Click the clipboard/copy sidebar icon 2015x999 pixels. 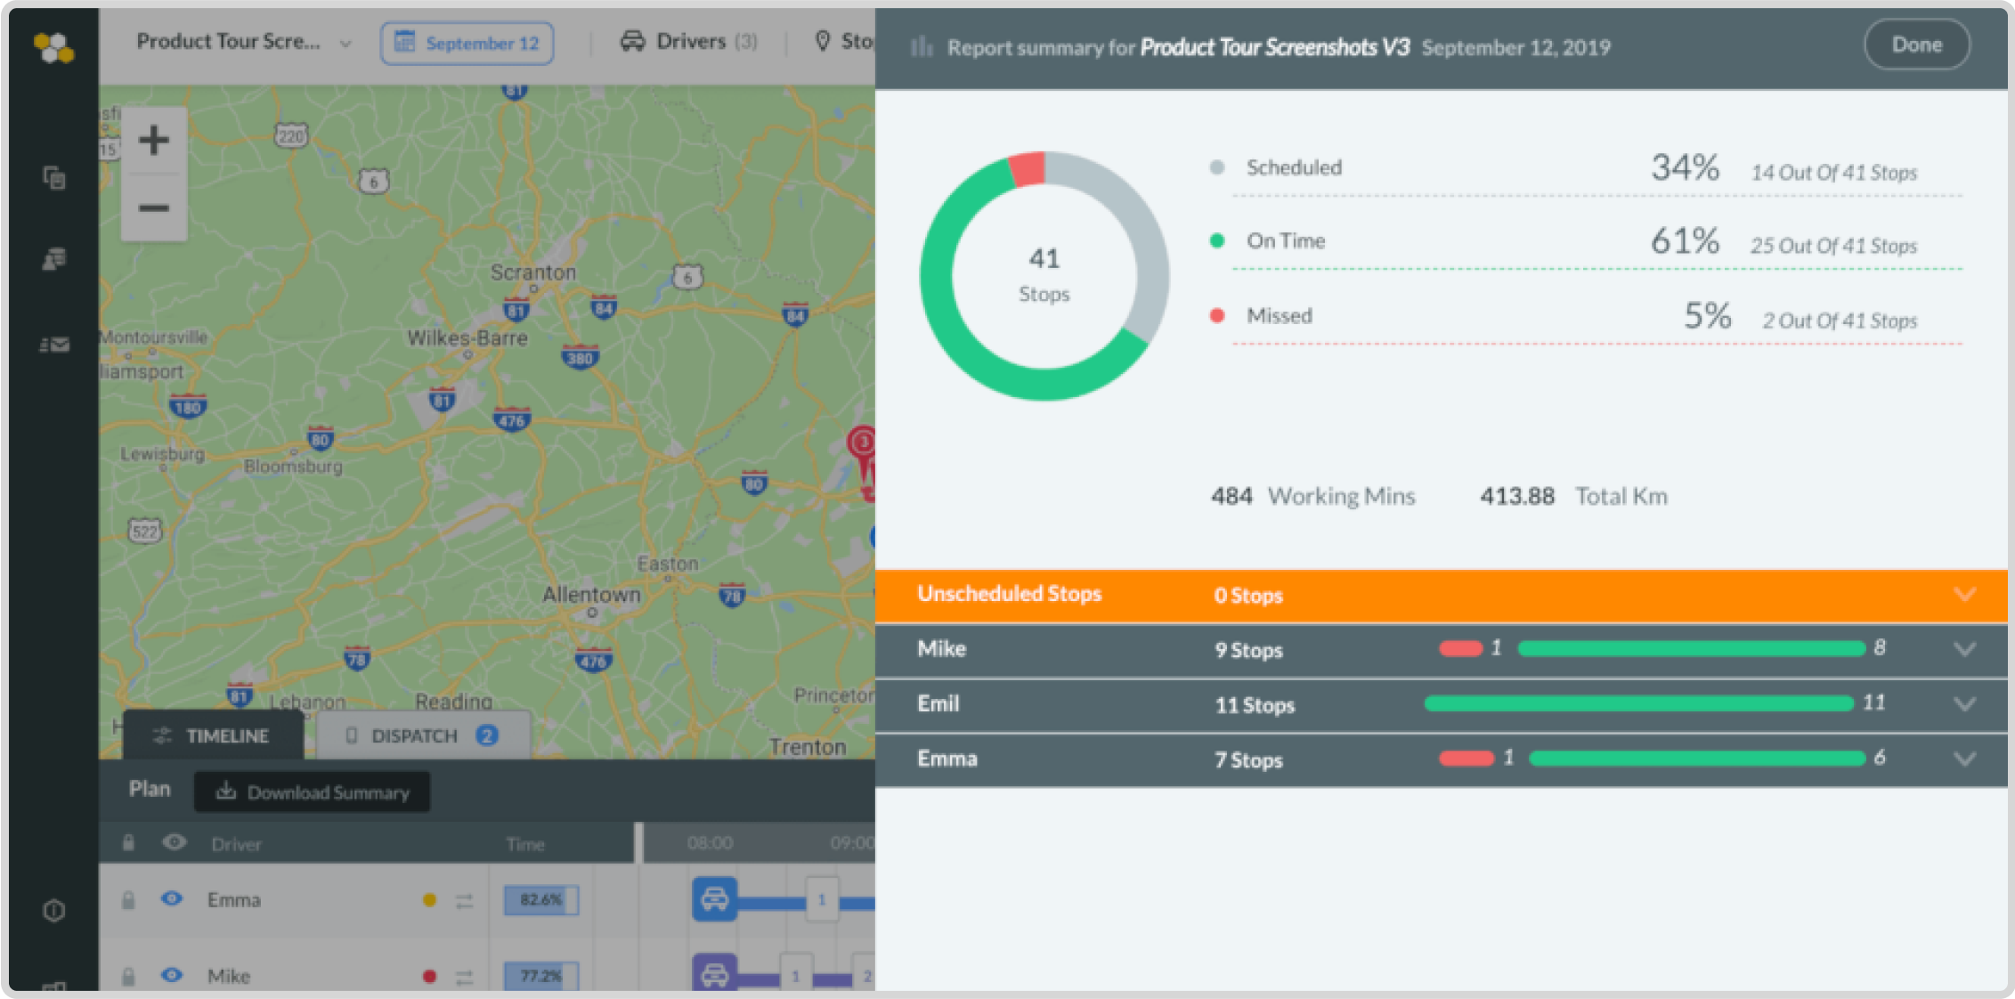[x=54, y=179]
